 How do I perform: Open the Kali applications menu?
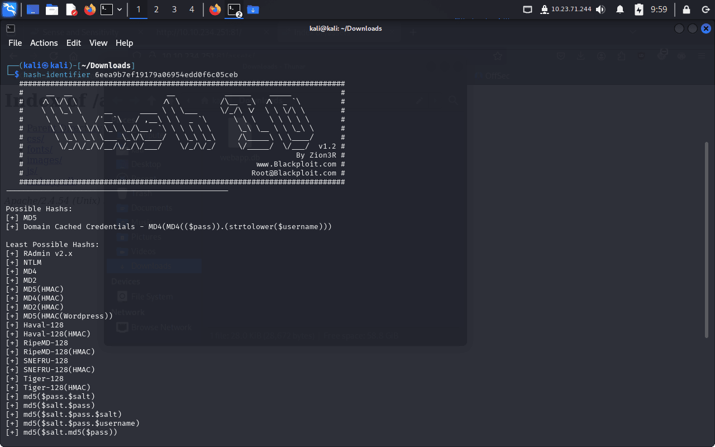click(x=9, y=9)
